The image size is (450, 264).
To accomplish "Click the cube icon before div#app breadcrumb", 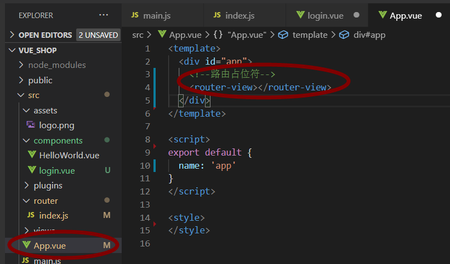I will pyautogui.click(x=344, y=35).
